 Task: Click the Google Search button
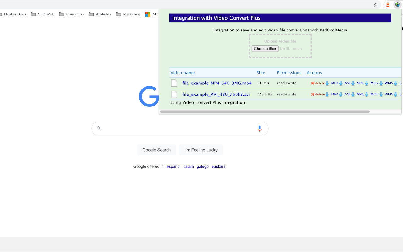click(156, 150)
